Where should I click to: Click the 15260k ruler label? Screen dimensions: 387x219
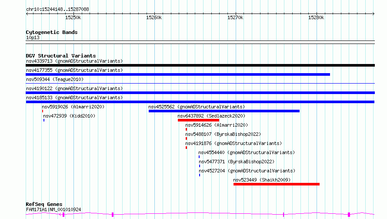pyautogui.click(x=154, y=17)
